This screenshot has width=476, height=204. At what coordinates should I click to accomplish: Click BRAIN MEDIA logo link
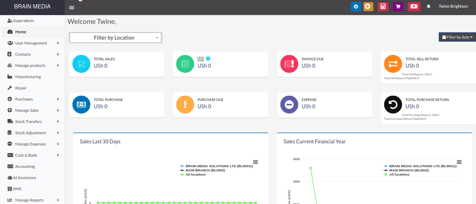[x=32, y=6]
